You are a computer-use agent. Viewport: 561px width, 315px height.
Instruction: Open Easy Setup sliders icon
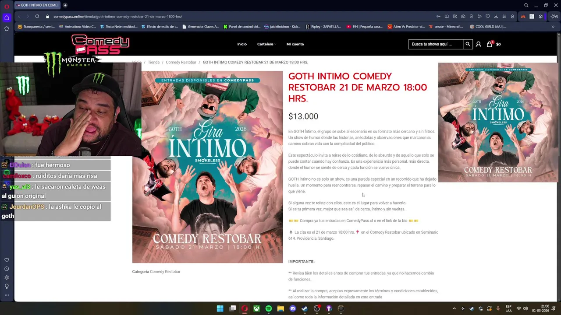[504, 17]
